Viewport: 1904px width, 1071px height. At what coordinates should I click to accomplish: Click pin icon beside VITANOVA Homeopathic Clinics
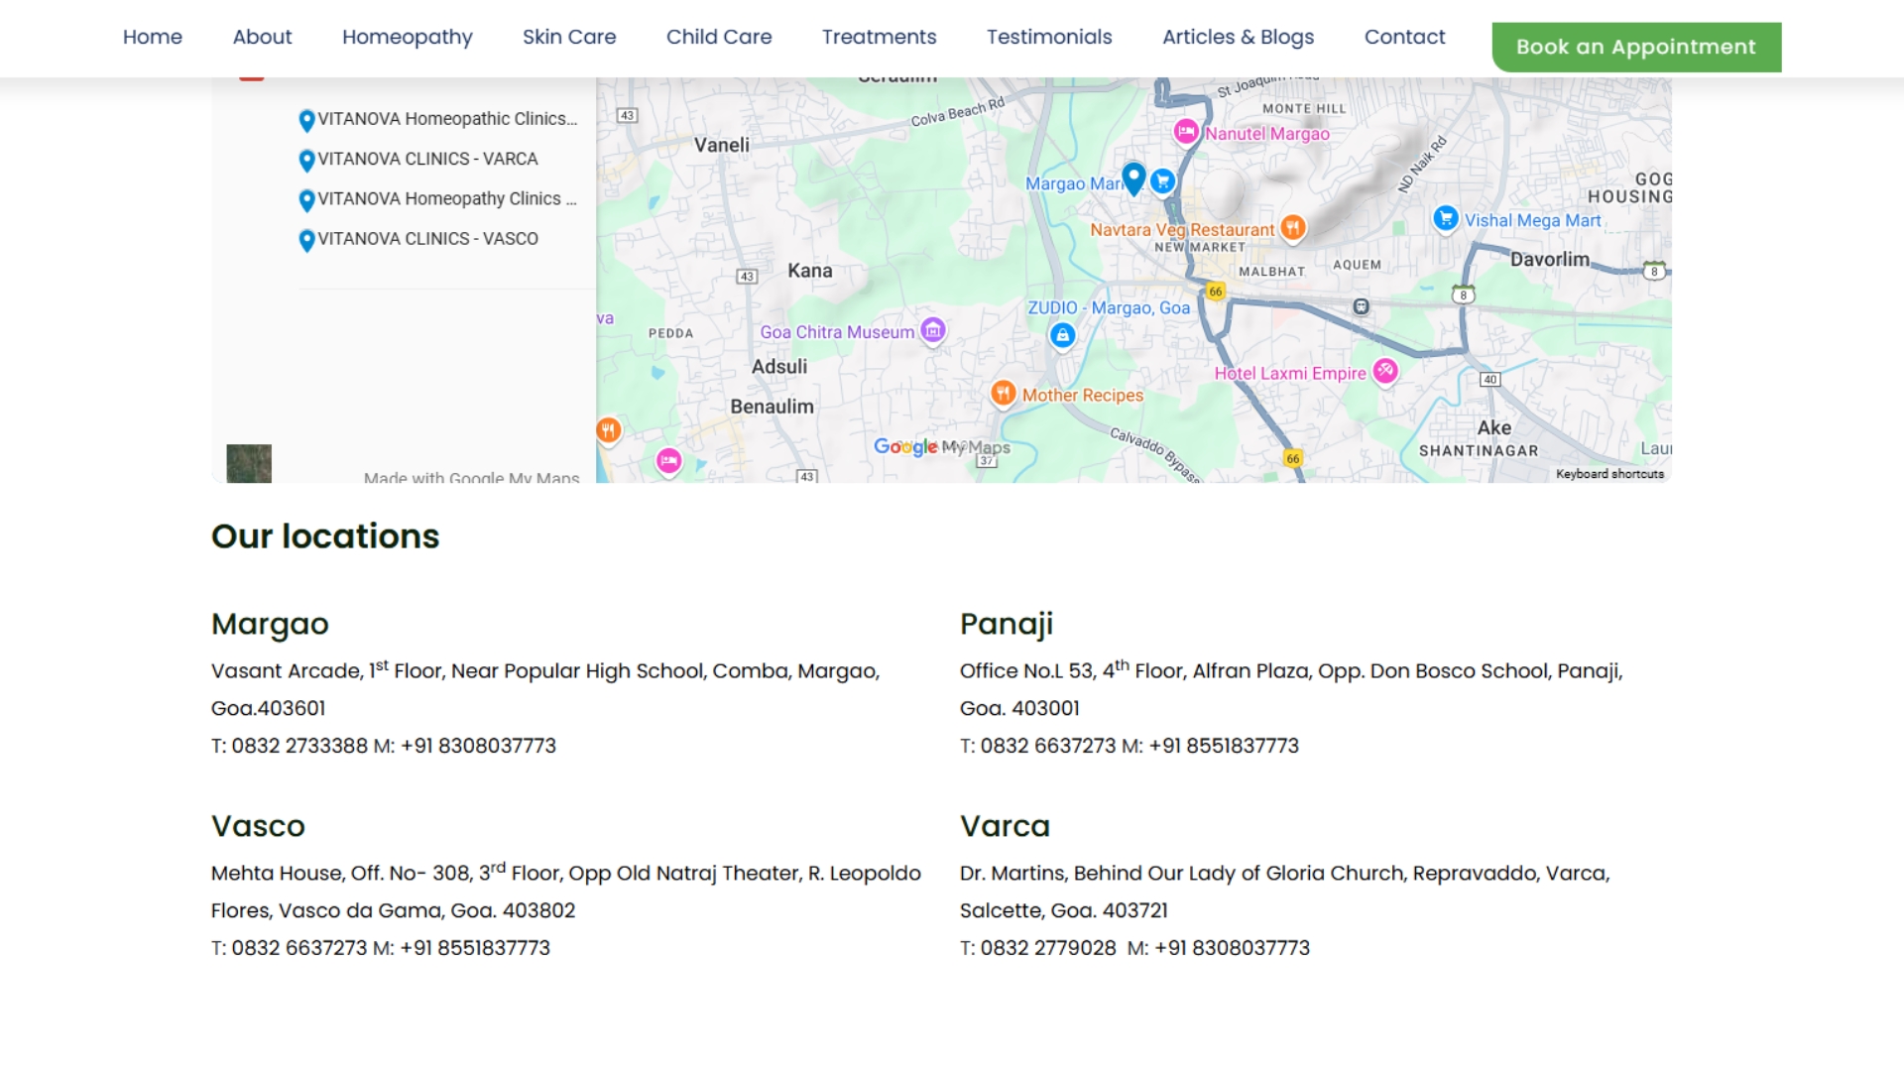click(x=306, y=120)
